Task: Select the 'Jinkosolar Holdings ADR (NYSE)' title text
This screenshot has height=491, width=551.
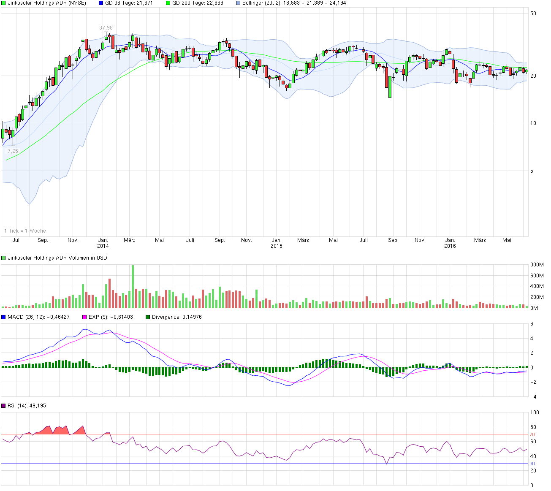Action: pos(47,3)
